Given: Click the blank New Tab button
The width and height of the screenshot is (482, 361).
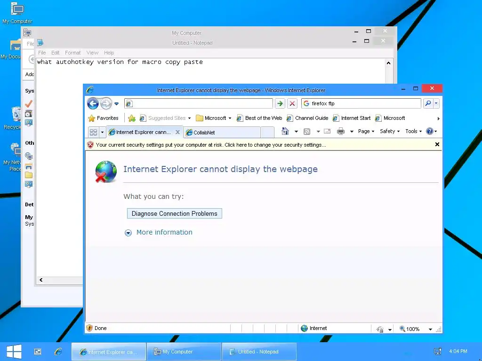Looking at the screenshot, I should tap(267, 133).
